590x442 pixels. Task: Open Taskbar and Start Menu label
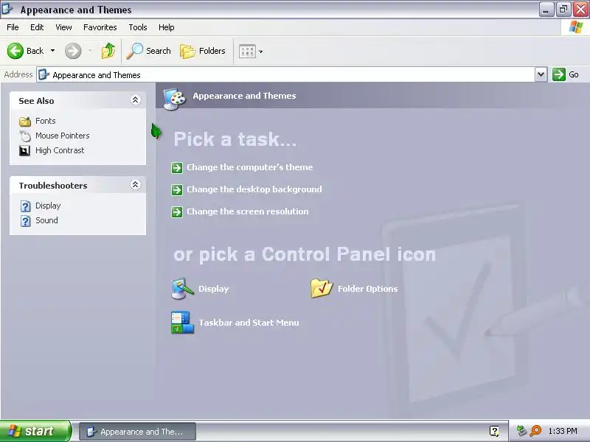coord(249,323)
